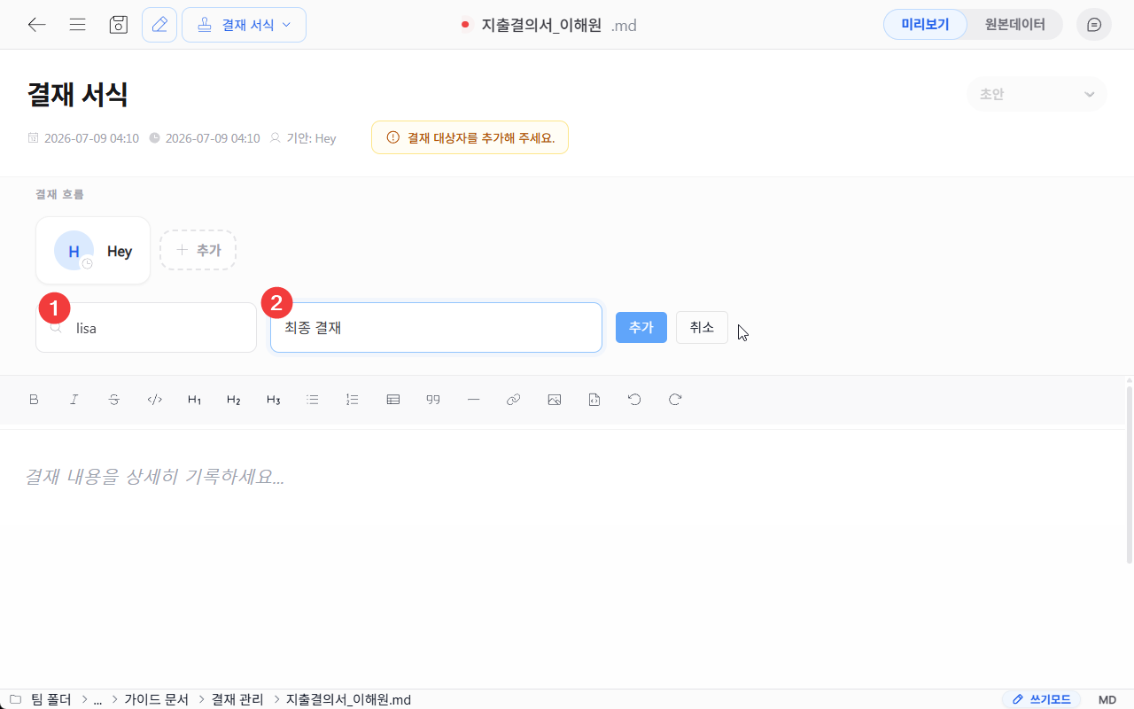Switch to 미리보기 tab
This screenshot has width=1134, height=709.
tap(925, 25)
